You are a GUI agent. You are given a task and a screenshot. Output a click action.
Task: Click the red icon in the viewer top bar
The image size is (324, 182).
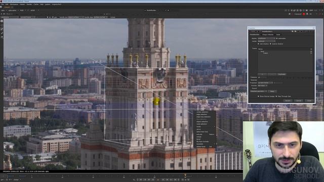tap(304, 14)
